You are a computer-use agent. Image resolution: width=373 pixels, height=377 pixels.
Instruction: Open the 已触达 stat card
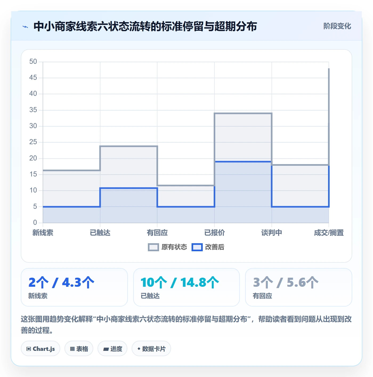186,287
